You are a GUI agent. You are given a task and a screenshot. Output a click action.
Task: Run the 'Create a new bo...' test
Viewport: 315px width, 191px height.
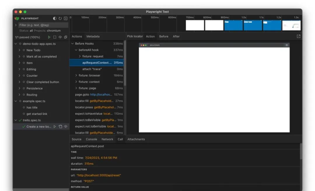click(x=55, y=126)
